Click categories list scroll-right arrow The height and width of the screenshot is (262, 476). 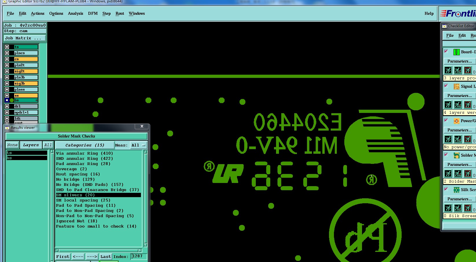pyautogui.click(x=140, y=250)
